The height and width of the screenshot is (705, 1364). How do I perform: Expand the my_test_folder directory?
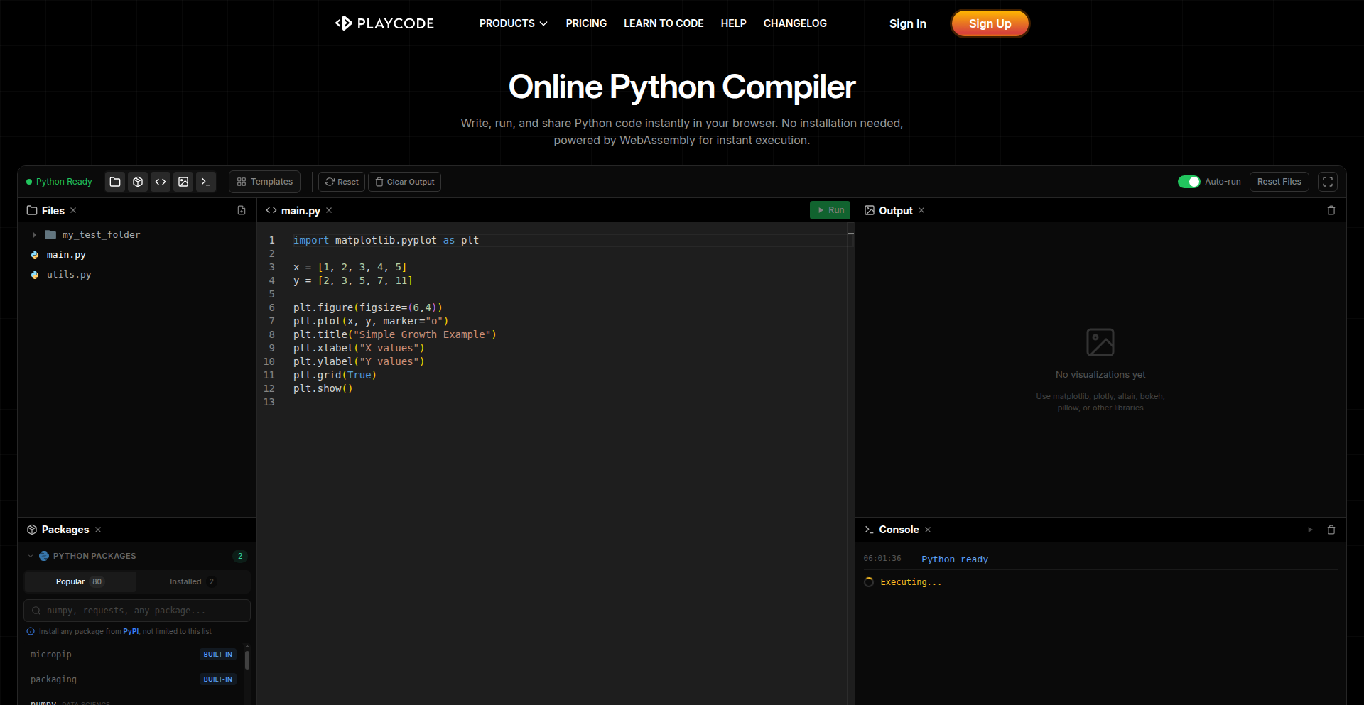tap(33, 234)
